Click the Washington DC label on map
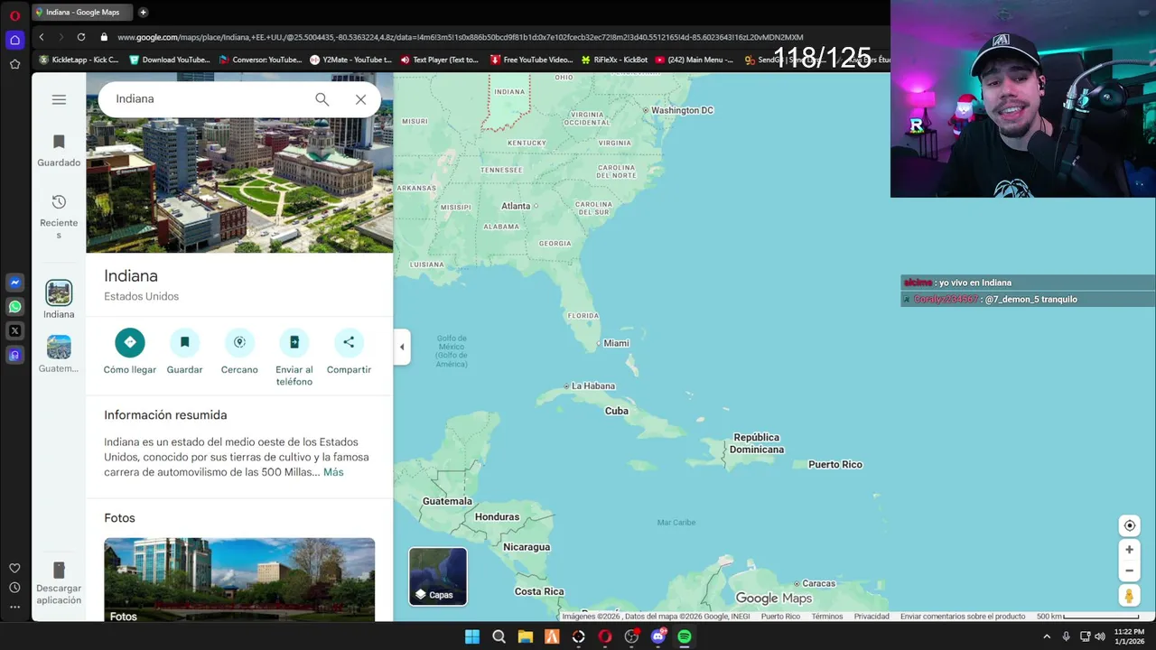 click(682, 110)
